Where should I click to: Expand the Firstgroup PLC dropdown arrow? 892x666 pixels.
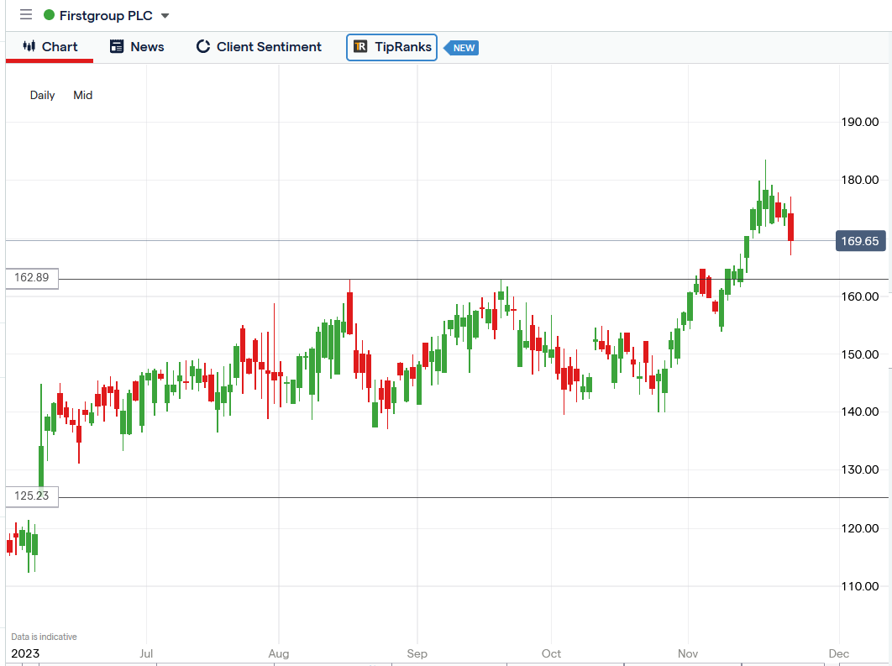[x=165, y=16]
